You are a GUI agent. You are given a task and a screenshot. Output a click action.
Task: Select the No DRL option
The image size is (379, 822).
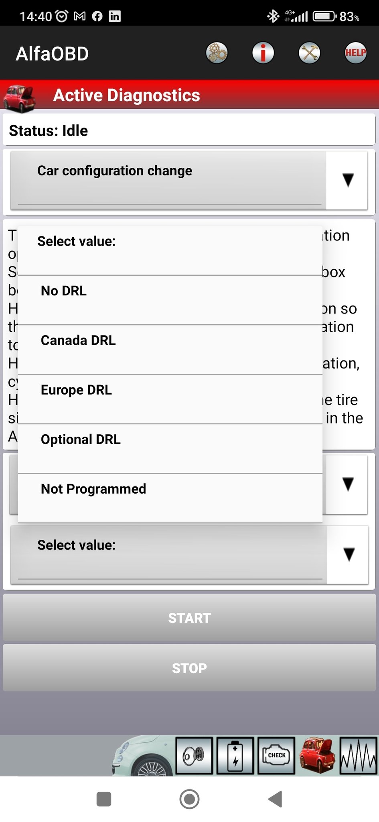170,300
